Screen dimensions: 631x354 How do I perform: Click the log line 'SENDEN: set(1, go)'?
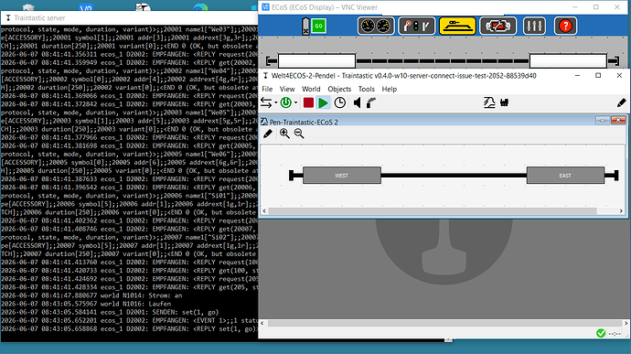pyautogui.click(x=110, y=312)
